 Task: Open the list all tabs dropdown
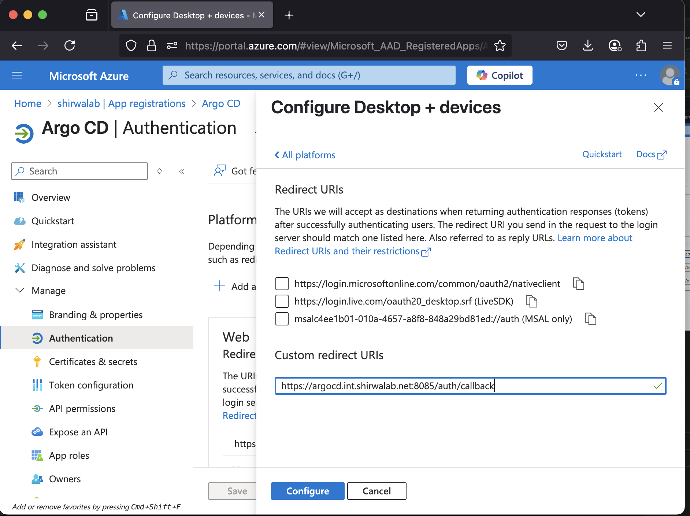coord(641,15)
